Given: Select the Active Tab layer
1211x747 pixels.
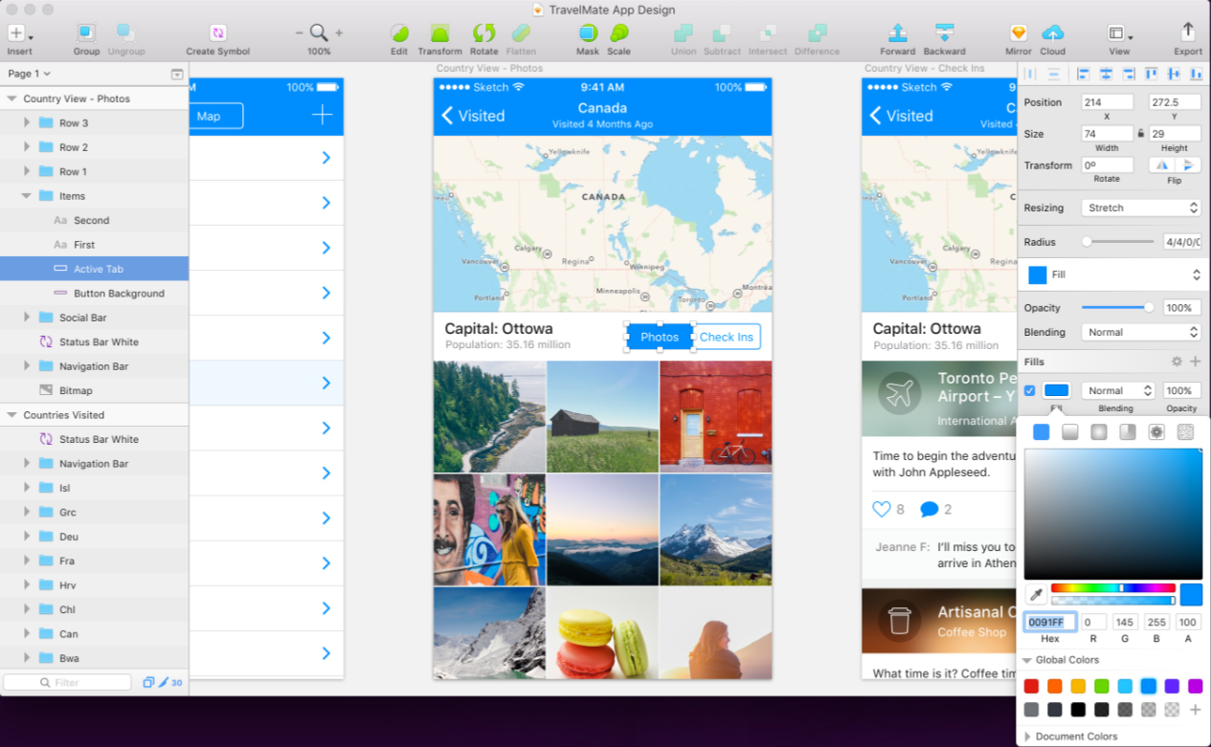Looking at the screenshot, I should click(94, 269).
